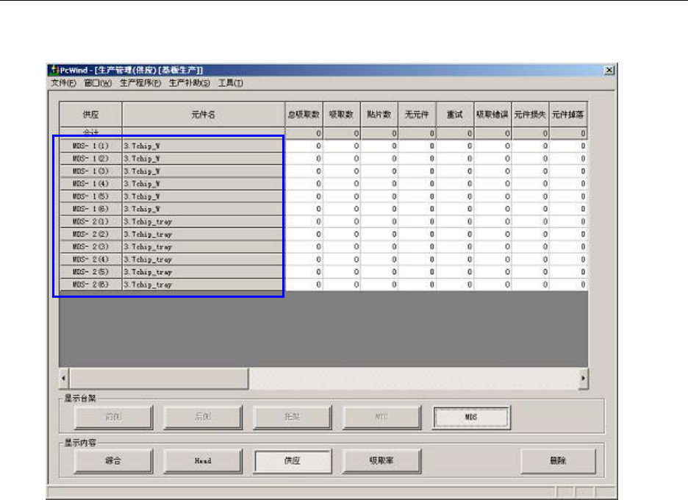Click the 贴片数 value in the MDS- 1(2) row
This screenshot has height=500, width=688.
[379, 159]
